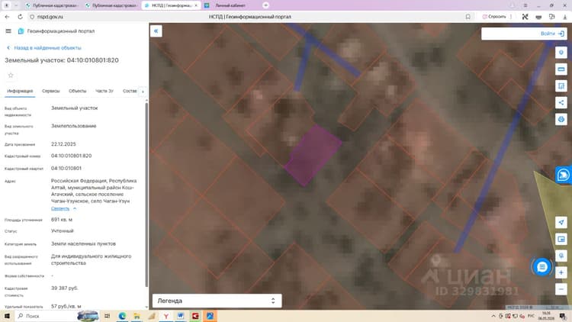
Task: Open Windows notification center icon
Action: pyautogui.click(x=564, y=316)
